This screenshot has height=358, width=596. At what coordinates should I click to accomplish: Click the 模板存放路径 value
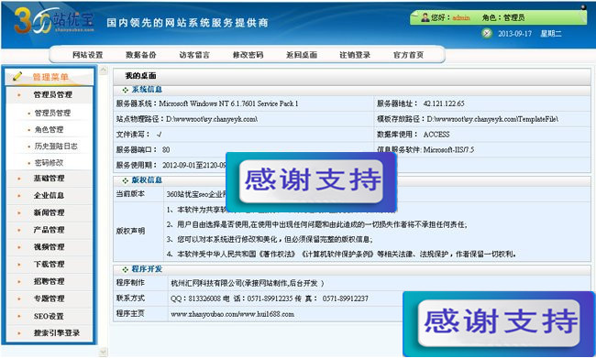coord(492,119)
